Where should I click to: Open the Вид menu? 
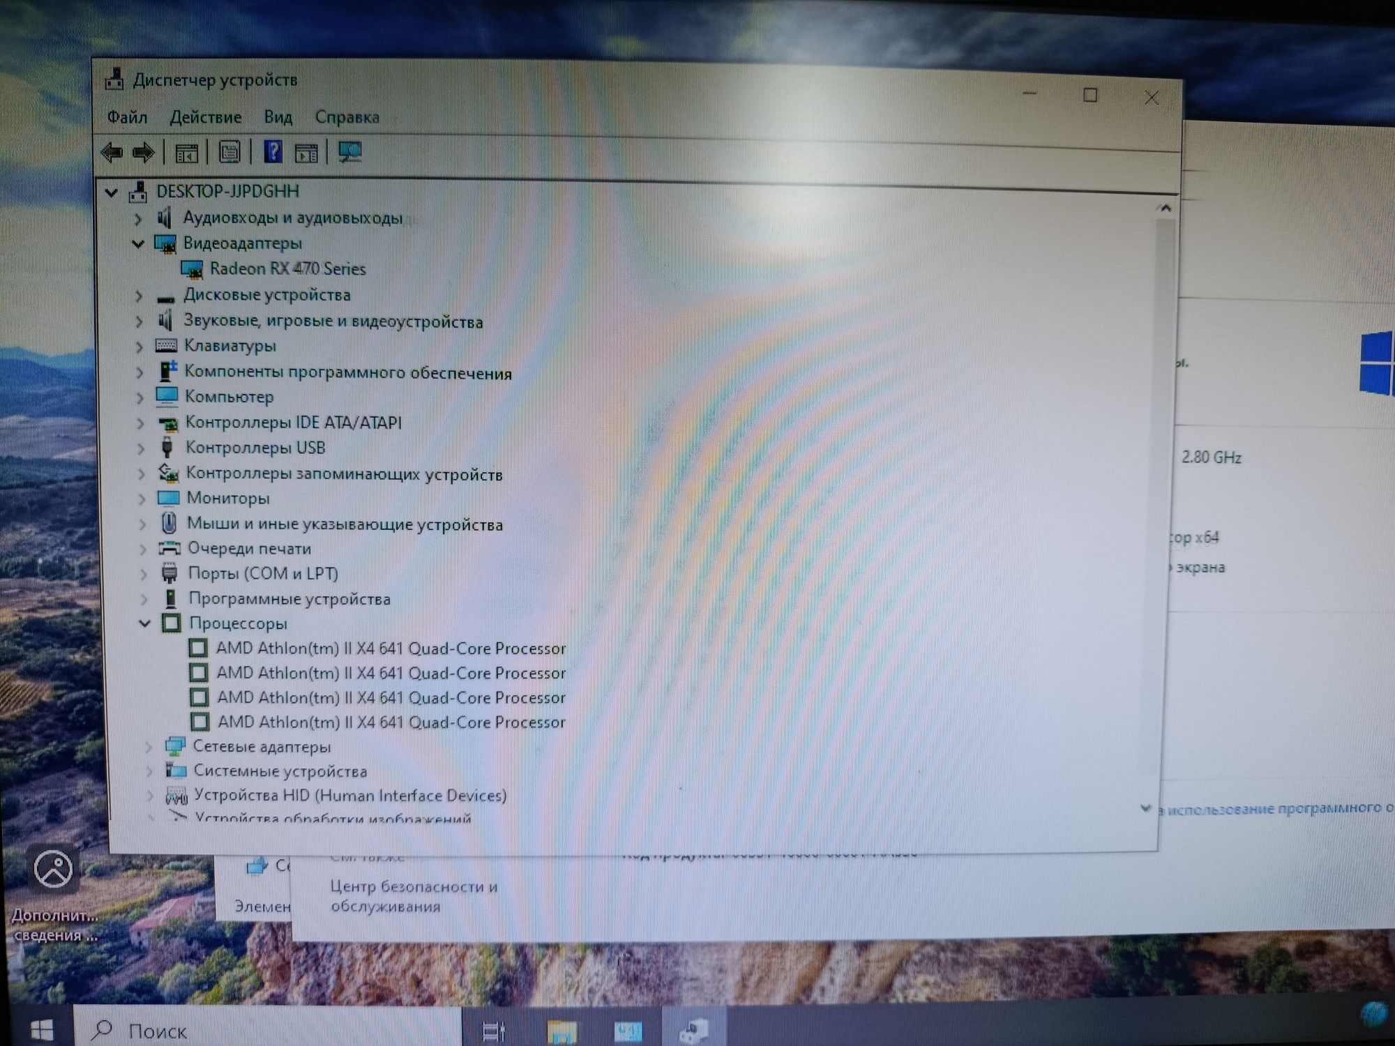[278, 117]
